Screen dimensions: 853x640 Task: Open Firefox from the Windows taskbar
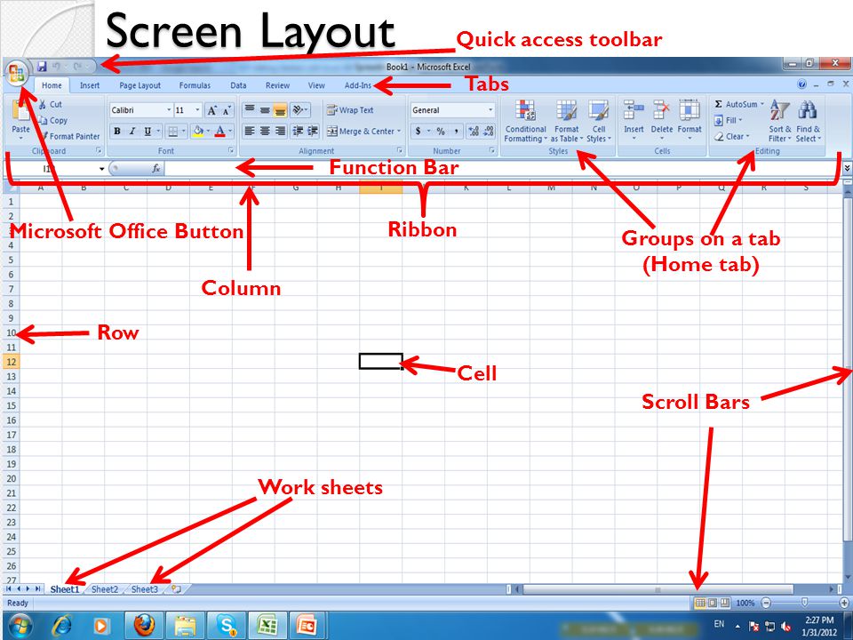144,625
